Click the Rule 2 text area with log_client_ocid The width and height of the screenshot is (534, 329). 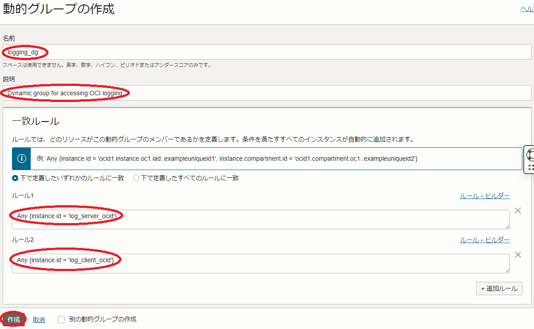point(261,264)
